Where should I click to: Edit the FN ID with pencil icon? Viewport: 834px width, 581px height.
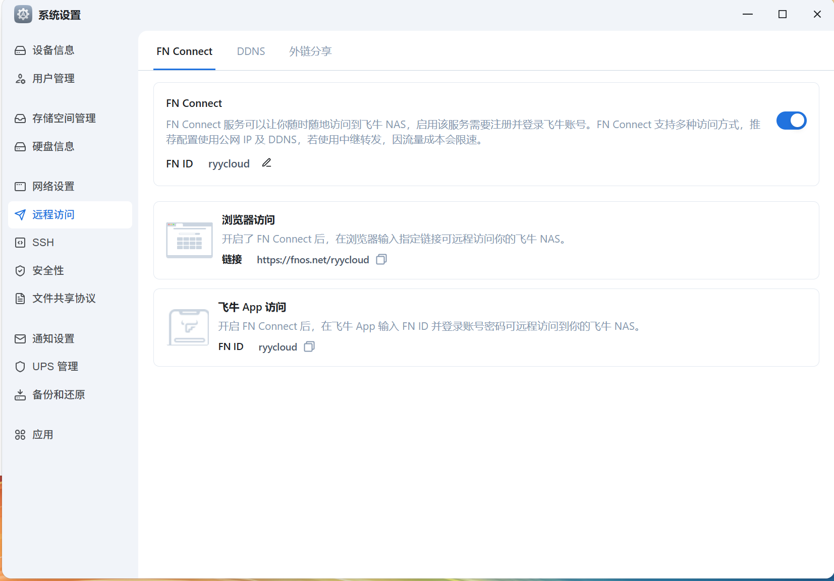pyautogui.click(x=267, y=163)
